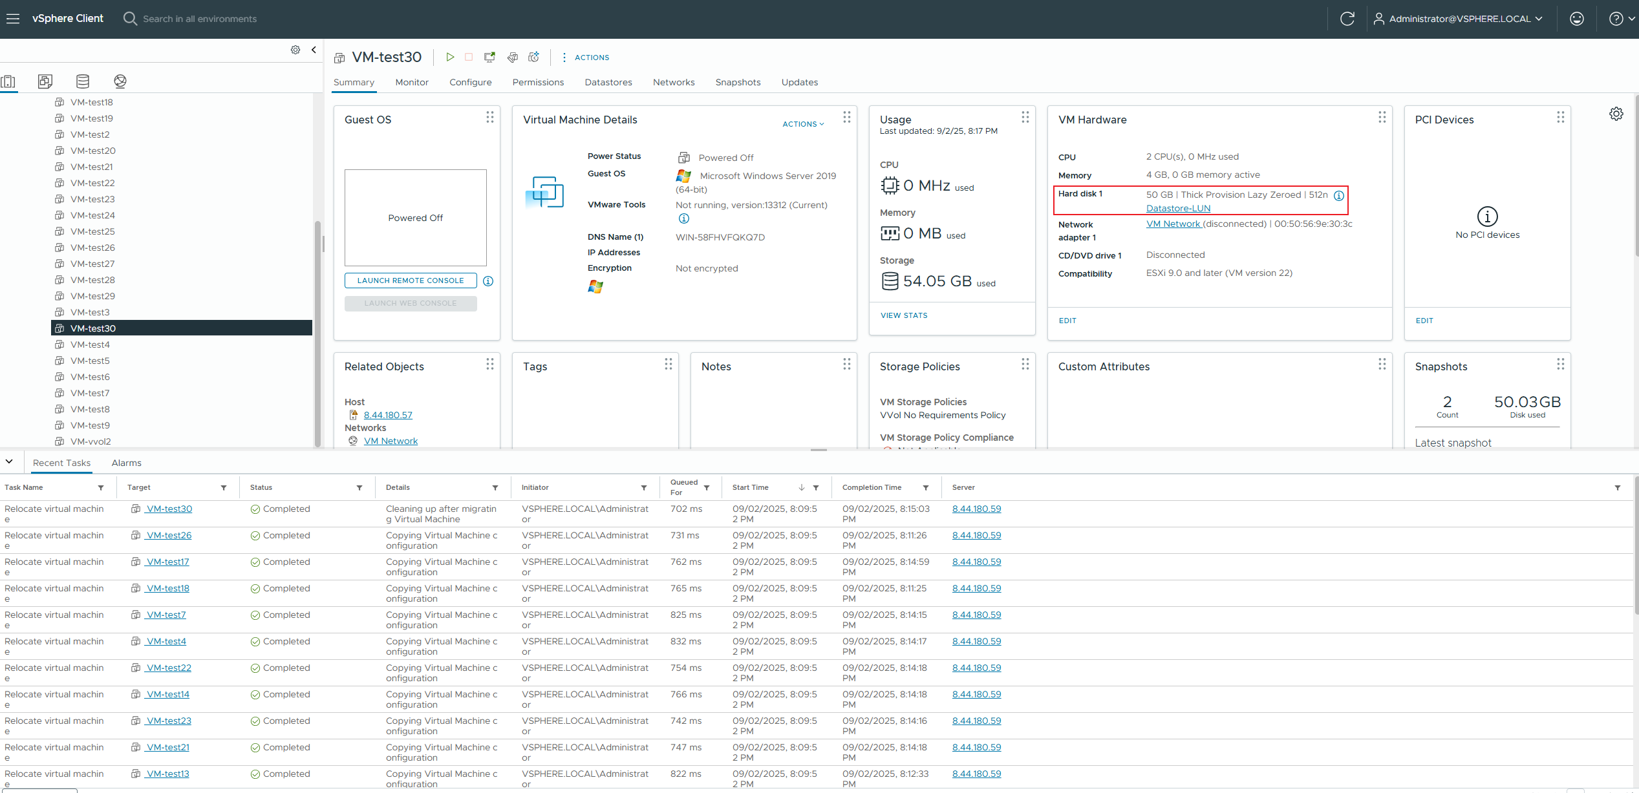Open the help question mark menu
Viewport: 1639px width, 793px height.
1622,19
